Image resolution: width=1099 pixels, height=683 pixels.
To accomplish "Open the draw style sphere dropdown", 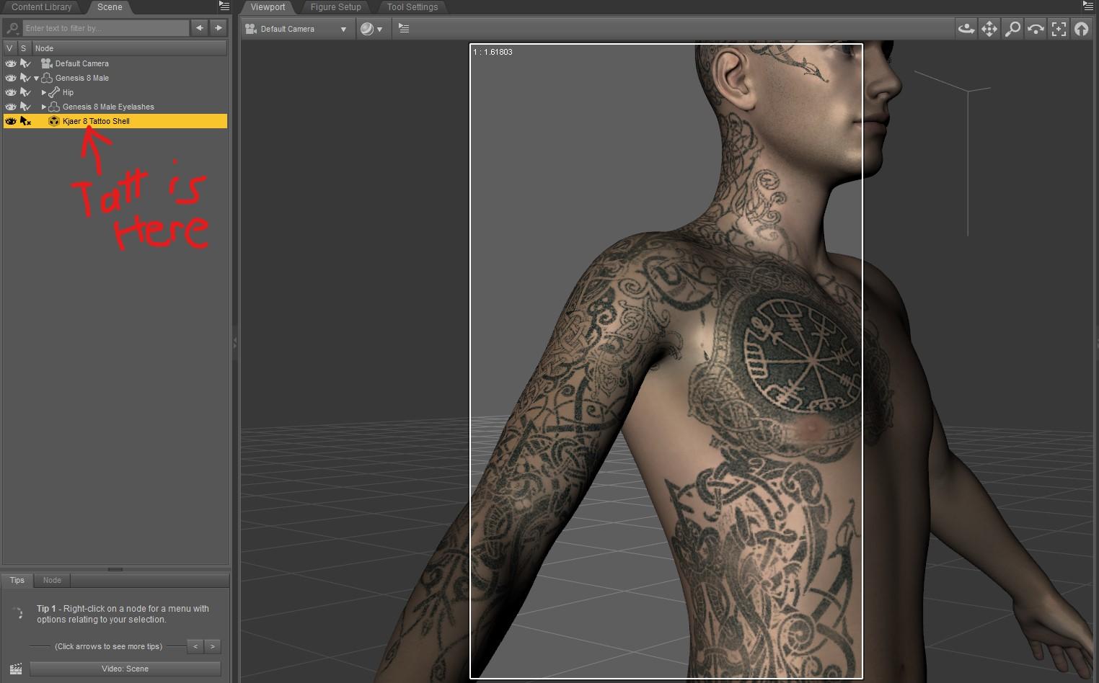I will pos(371,29).
